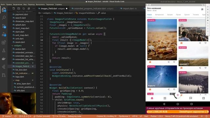Open avatar.dart in explorer
This screenshot has height=118, width=210.
click(20, 49)
